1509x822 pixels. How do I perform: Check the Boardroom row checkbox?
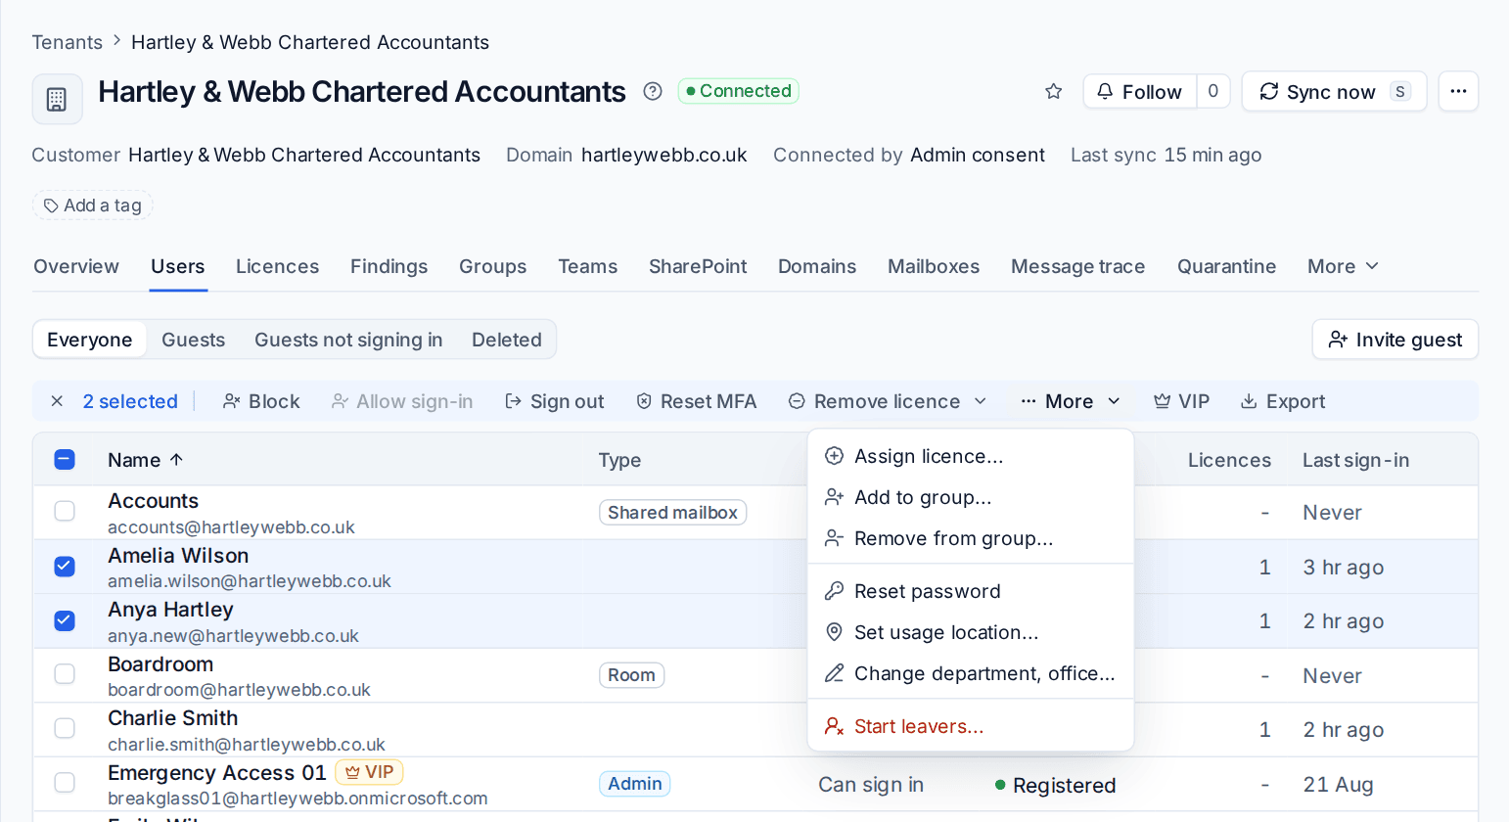click(65, 674)
